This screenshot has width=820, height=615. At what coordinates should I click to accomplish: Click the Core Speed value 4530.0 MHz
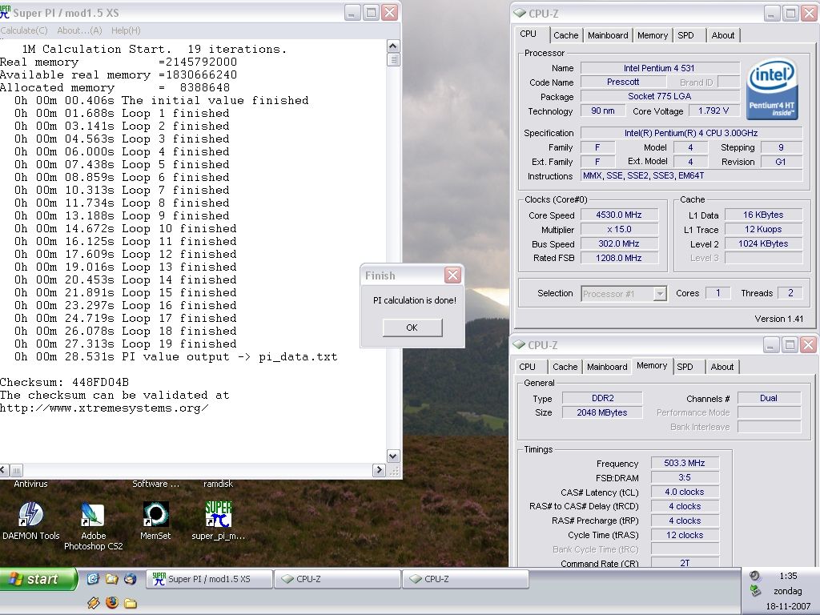pos(619,215)
